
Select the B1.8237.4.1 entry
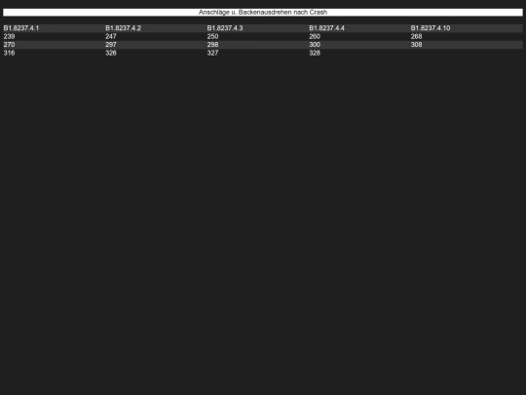pos(21,28)
